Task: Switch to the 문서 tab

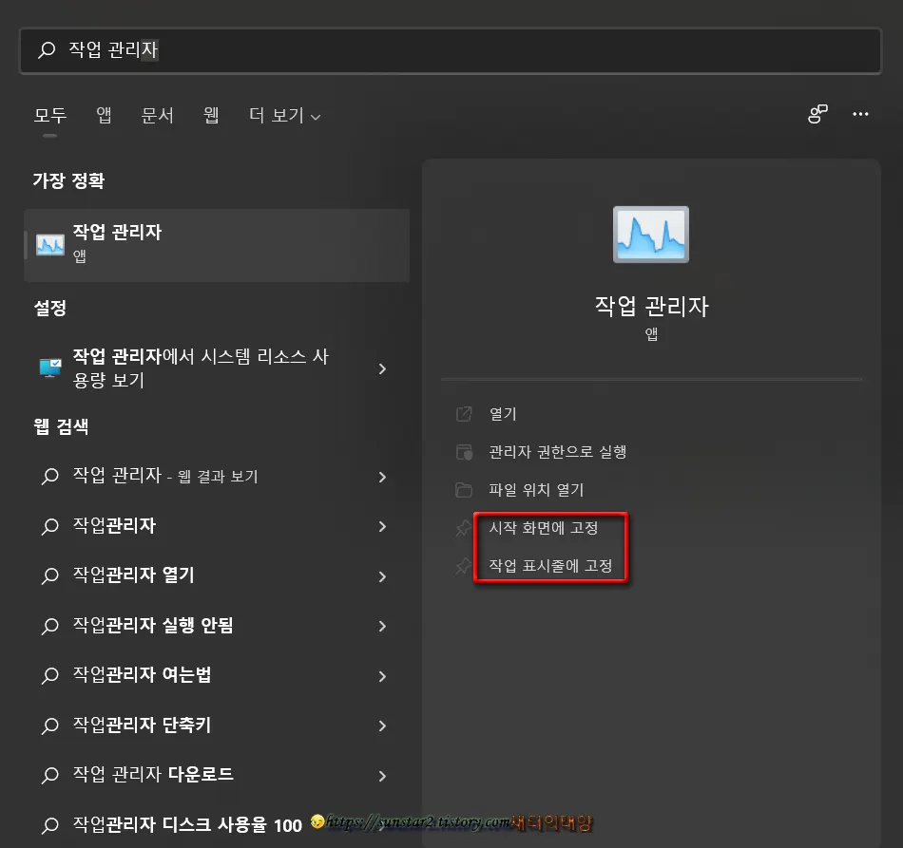Action: pyautogui.click(x=157, y=114)
